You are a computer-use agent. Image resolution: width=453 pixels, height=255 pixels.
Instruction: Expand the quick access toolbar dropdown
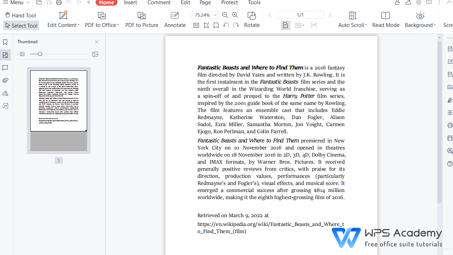pyautogui.click(x=88, y=2)
